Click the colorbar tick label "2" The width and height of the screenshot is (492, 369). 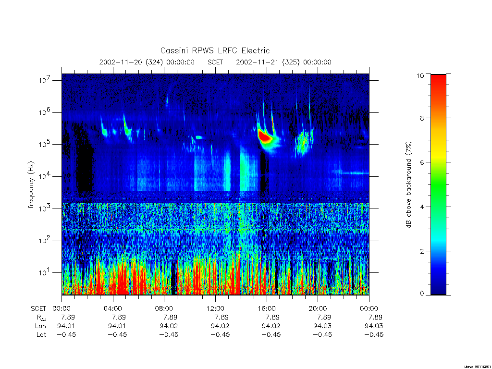(422, 251)
